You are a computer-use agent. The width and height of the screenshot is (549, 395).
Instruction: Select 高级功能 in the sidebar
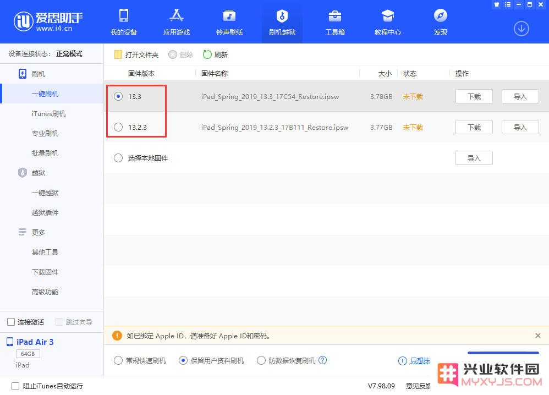pyautogui.click(x=45, y=292)
